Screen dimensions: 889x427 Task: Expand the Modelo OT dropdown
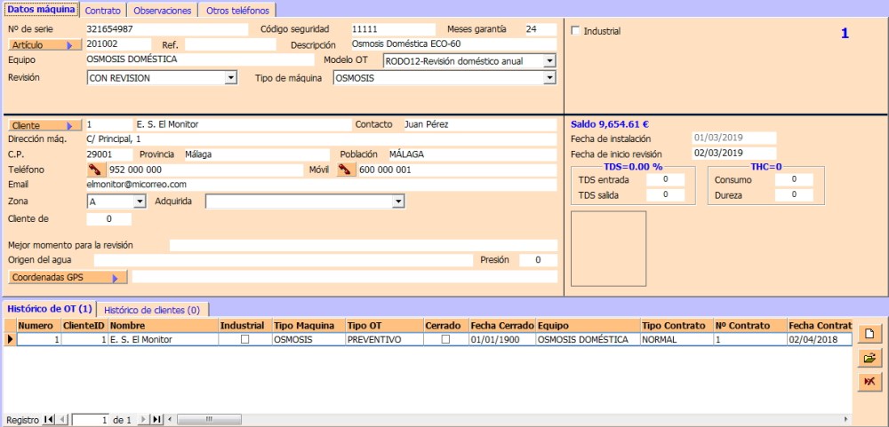pyautogui.click(x=549, y=61)
